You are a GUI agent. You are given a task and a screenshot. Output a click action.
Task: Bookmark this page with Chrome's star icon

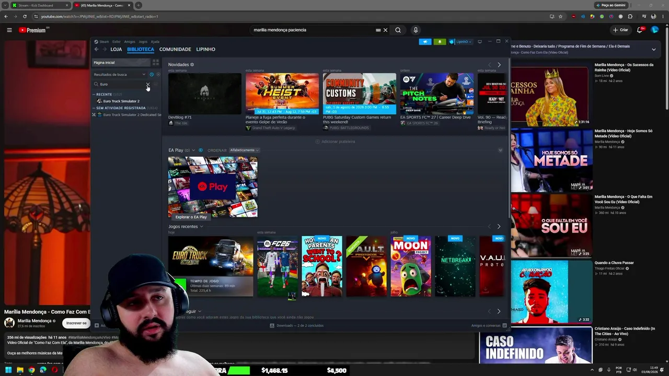coord(561,17)
